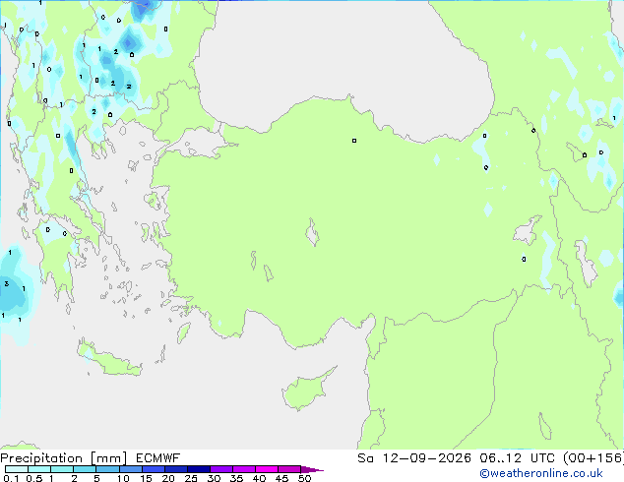The height and width of the screenshot is (482, 624).
Task: Choose the 40–45 mm magenta legend swatch
Action: 267,469
